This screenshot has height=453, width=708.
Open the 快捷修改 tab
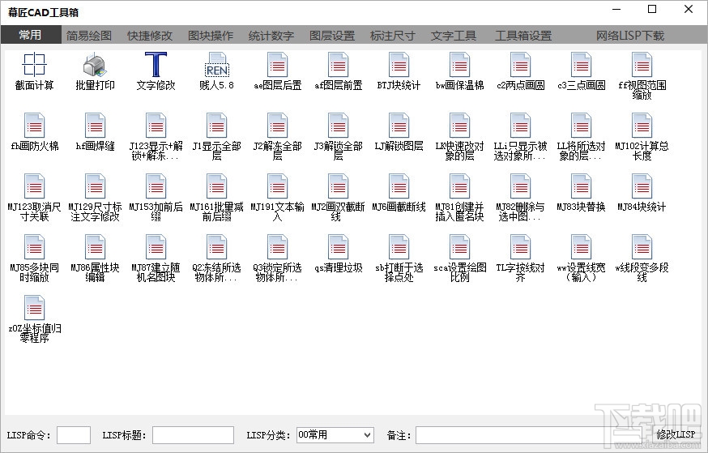coord(150,35)
